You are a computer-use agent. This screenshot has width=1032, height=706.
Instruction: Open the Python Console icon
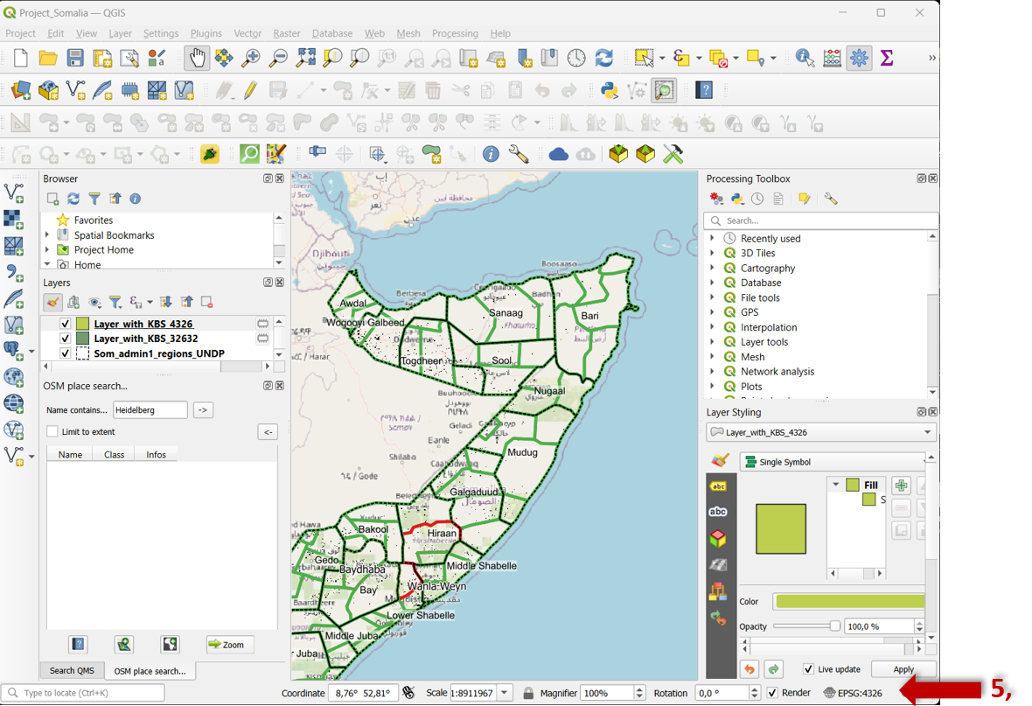click(610, 90)
